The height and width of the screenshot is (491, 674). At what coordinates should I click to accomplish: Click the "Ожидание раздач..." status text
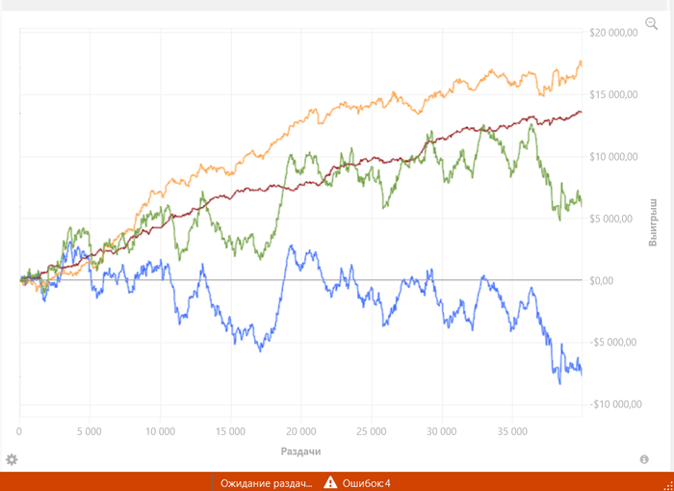(x=266, y=482)
